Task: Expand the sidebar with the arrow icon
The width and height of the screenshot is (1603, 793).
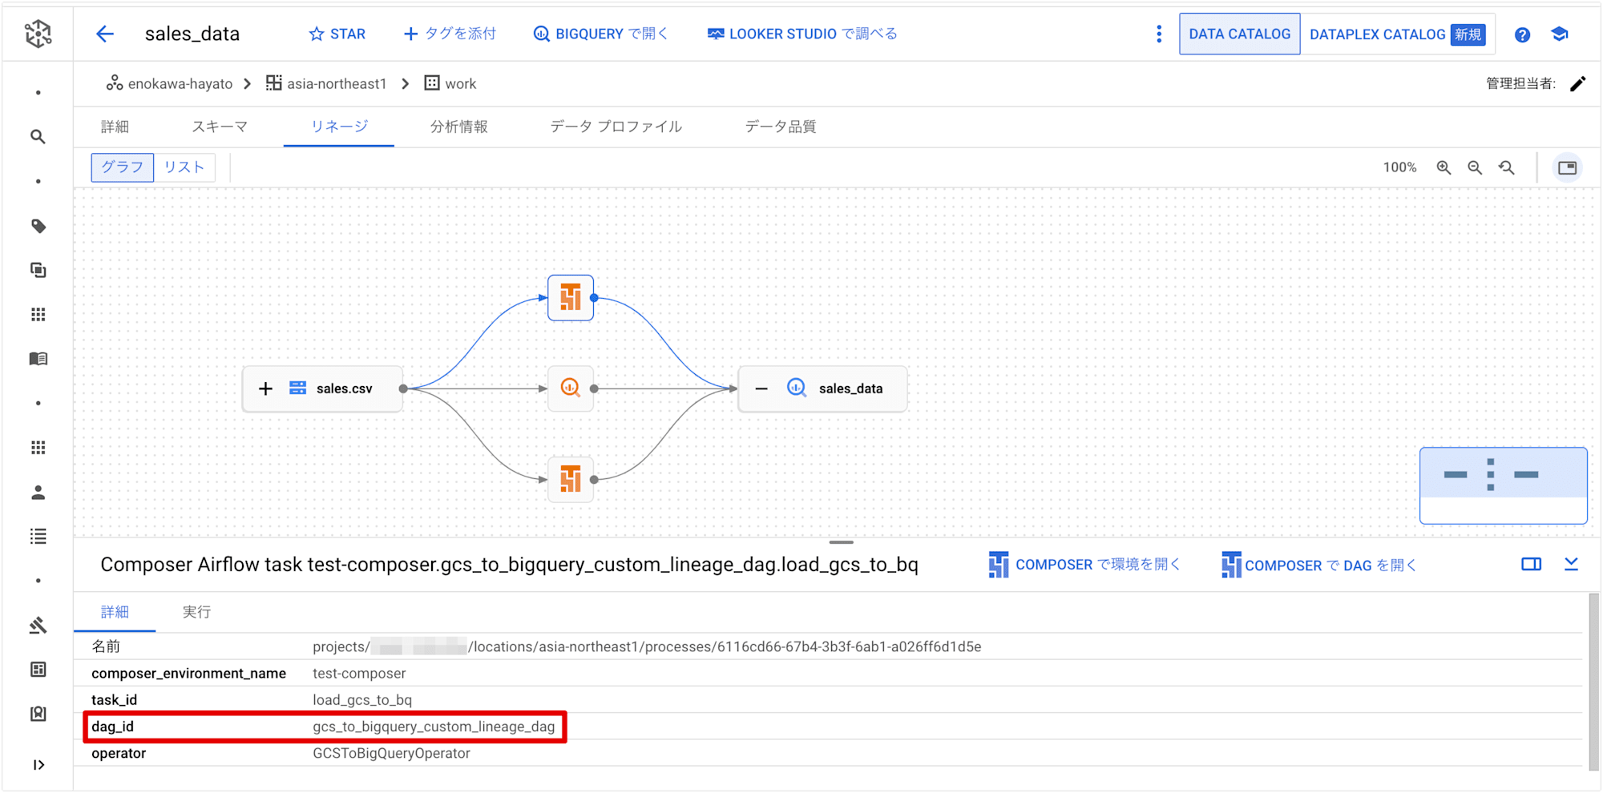Action: point(38,764)
